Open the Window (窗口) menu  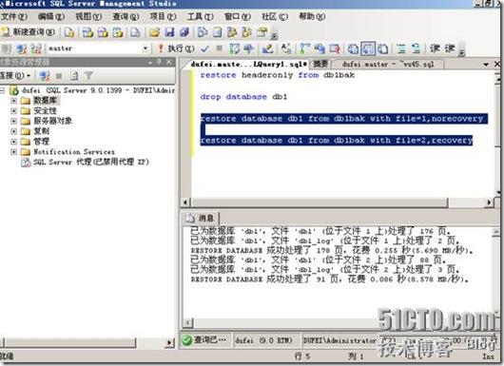pyautogui.click(x=238, y=16)
